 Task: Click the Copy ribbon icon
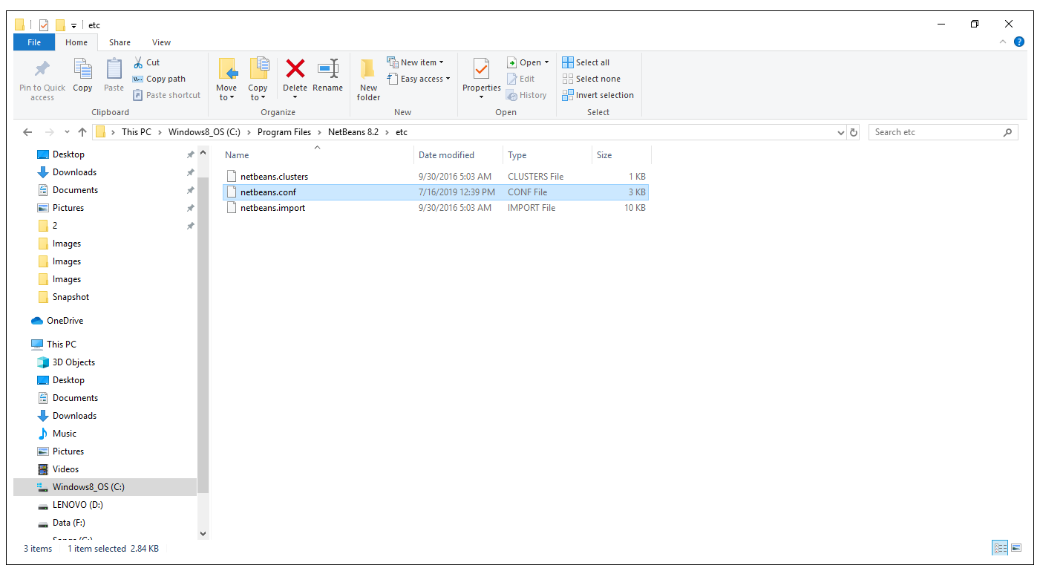point(82,69)
